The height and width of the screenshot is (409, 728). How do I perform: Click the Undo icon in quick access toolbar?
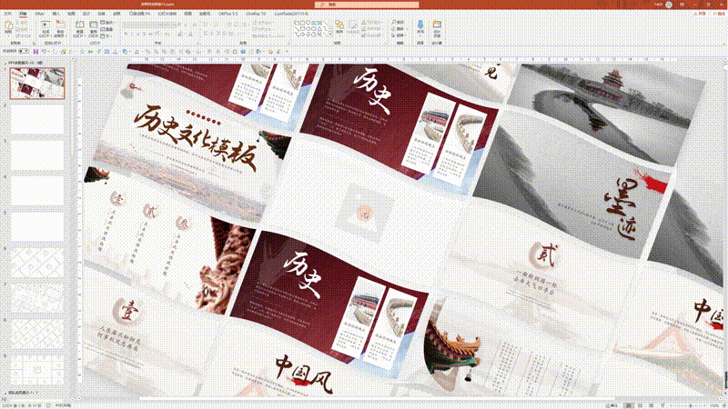(43, 51)
